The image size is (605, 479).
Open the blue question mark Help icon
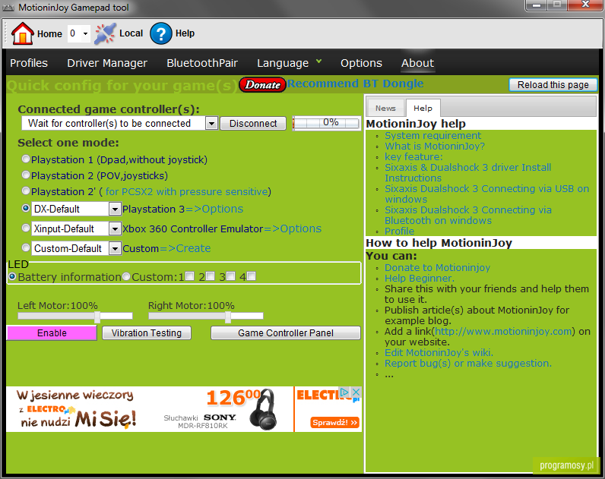point(161,33)
